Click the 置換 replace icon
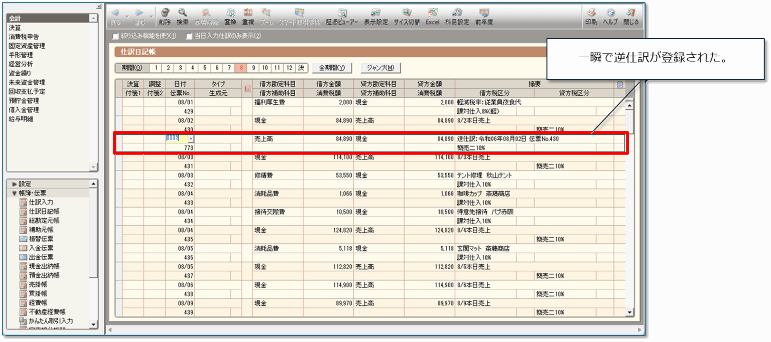This screenshot has width=771, height=342. click(x=230, y=16)
